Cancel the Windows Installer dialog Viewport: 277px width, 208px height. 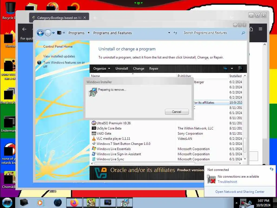pos(177,112)
